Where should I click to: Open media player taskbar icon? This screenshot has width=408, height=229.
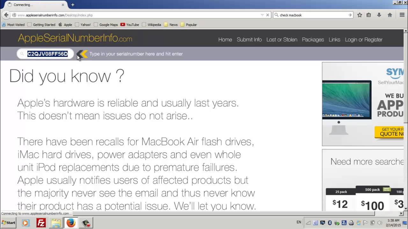point(25,223)
